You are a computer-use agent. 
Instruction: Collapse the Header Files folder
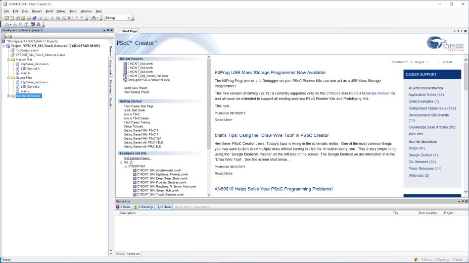[9, 60]
